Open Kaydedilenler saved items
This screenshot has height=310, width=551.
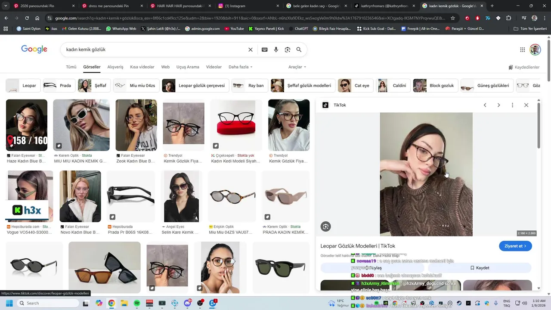pyautogui.click(x=524, y=67)
